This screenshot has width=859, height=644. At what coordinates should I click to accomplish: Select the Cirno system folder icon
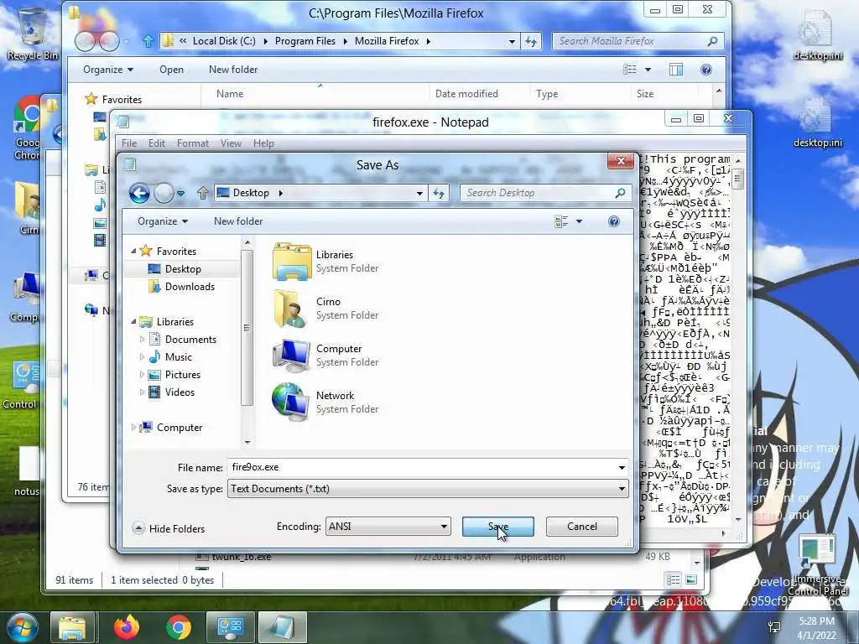(290, 309)
